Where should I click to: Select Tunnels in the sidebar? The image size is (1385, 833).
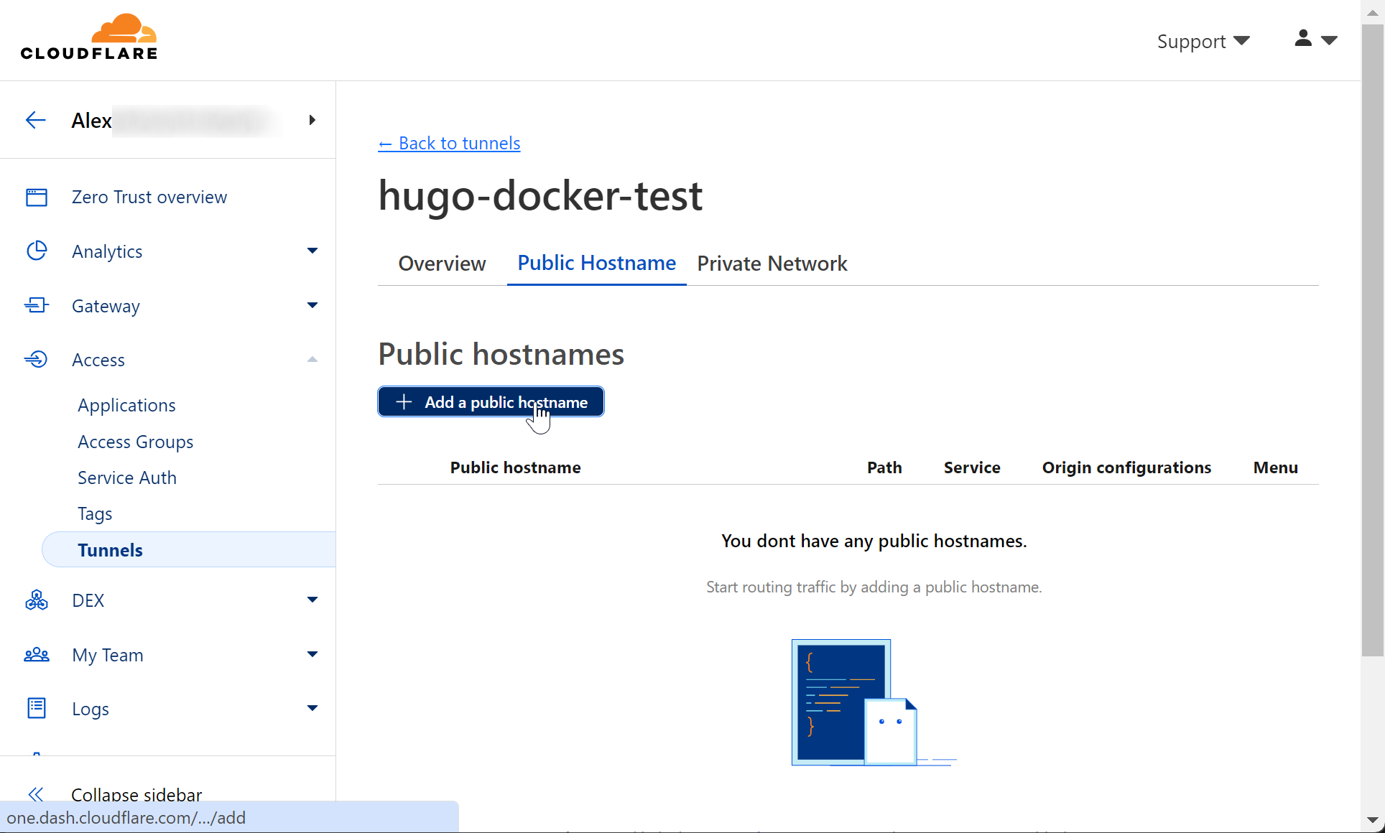(189, 549)
